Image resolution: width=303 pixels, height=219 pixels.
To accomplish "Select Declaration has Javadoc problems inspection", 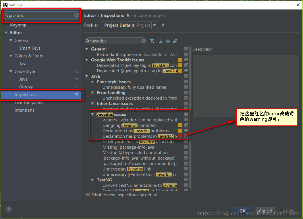I will tap(136, 131).
